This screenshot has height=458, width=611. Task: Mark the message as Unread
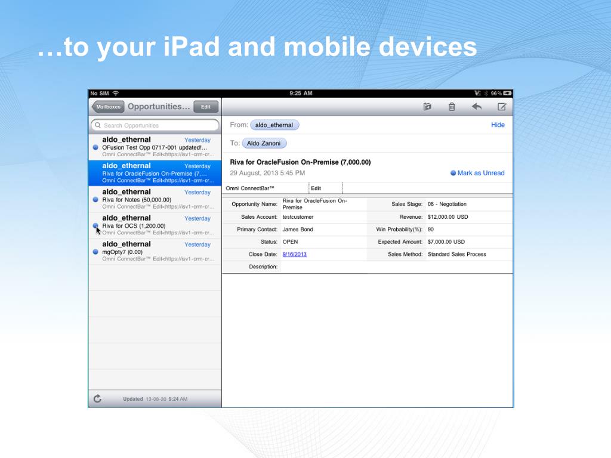click(x=477, y=173)
